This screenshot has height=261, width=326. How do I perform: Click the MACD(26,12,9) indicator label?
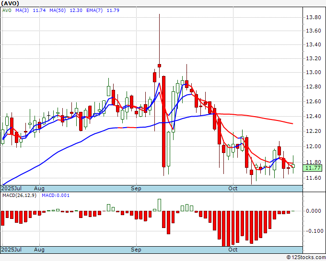[19, 196]
